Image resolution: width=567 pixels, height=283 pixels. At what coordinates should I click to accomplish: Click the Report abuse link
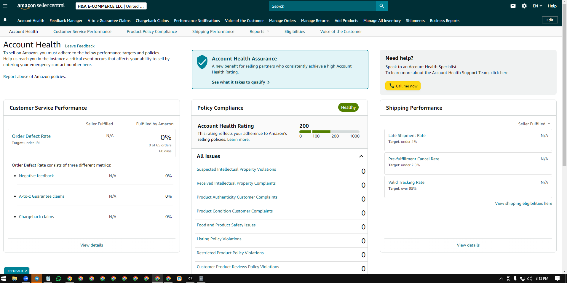[16, 76]
